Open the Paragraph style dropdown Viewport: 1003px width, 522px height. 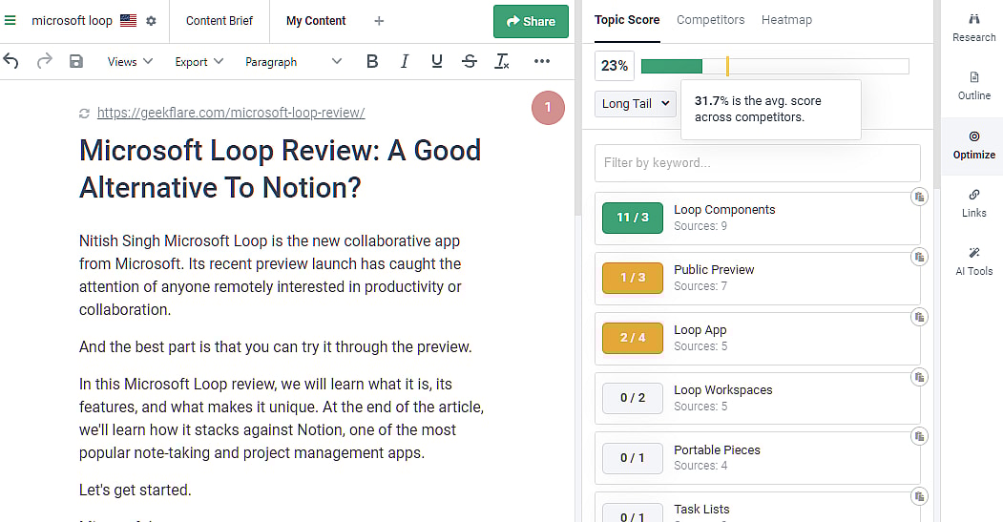coord(293,61)
